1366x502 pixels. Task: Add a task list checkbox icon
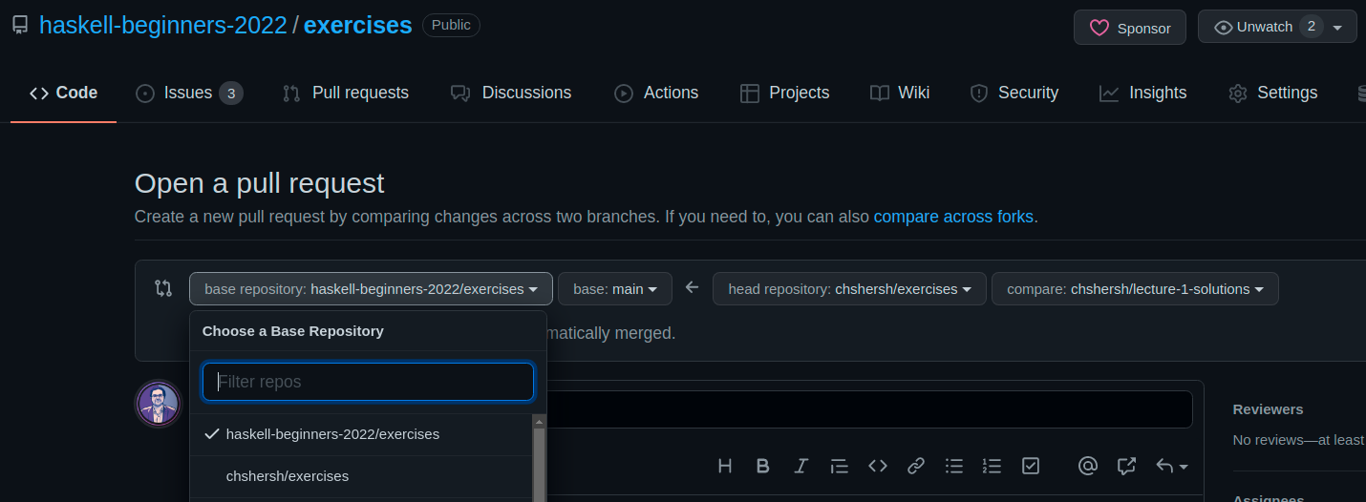[1030, 466]
